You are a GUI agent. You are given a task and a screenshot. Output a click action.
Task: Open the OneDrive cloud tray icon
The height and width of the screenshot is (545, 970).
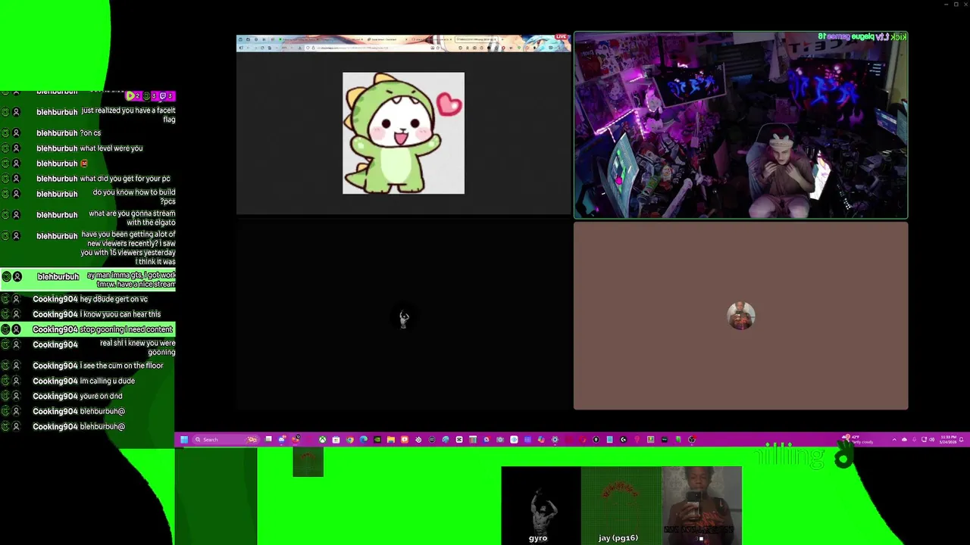point(904,439)
